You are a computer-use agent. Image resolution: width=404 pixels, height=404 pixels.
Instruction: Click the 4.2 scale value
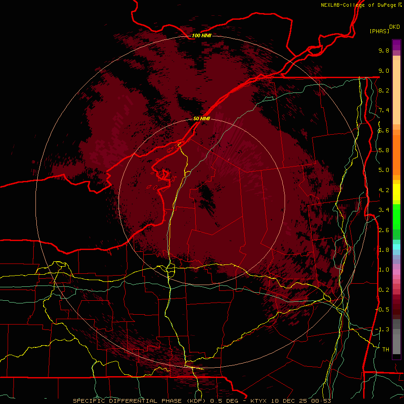click(384, 190)
